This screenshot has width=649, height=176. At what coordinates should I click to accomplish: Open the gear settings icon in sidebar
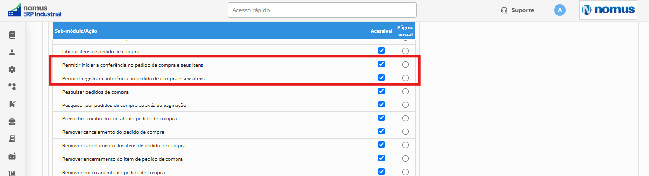12,70
